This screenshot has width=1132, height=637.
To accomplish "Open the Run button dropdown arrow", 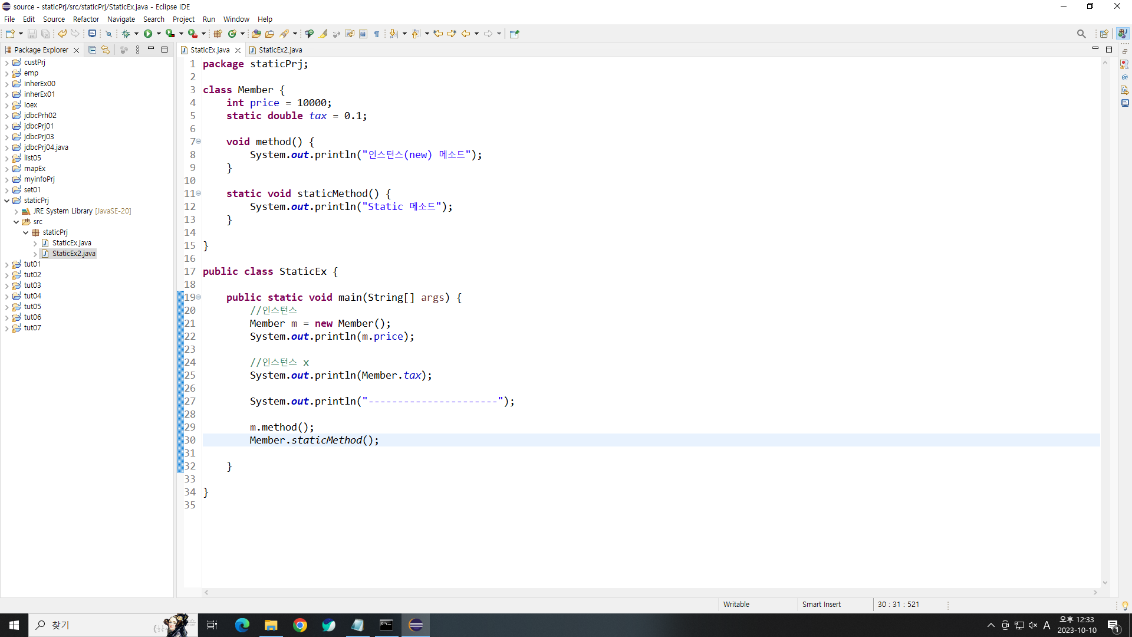I will (x=159, y=34).
